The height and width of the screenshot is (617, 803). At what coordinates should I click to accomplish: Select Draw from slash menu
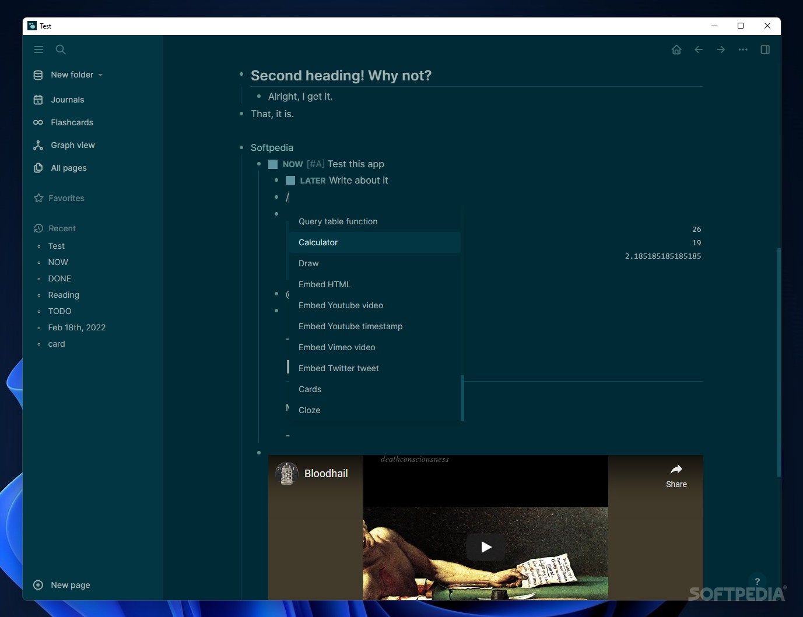tap(374, 263)
